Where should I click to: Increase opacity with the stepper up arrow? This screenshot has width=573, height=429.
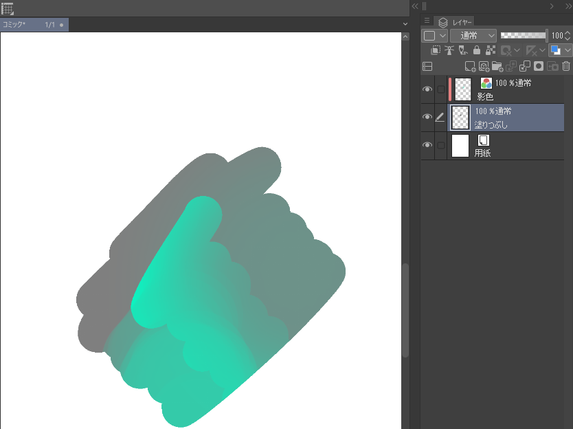tap(568, 33)
